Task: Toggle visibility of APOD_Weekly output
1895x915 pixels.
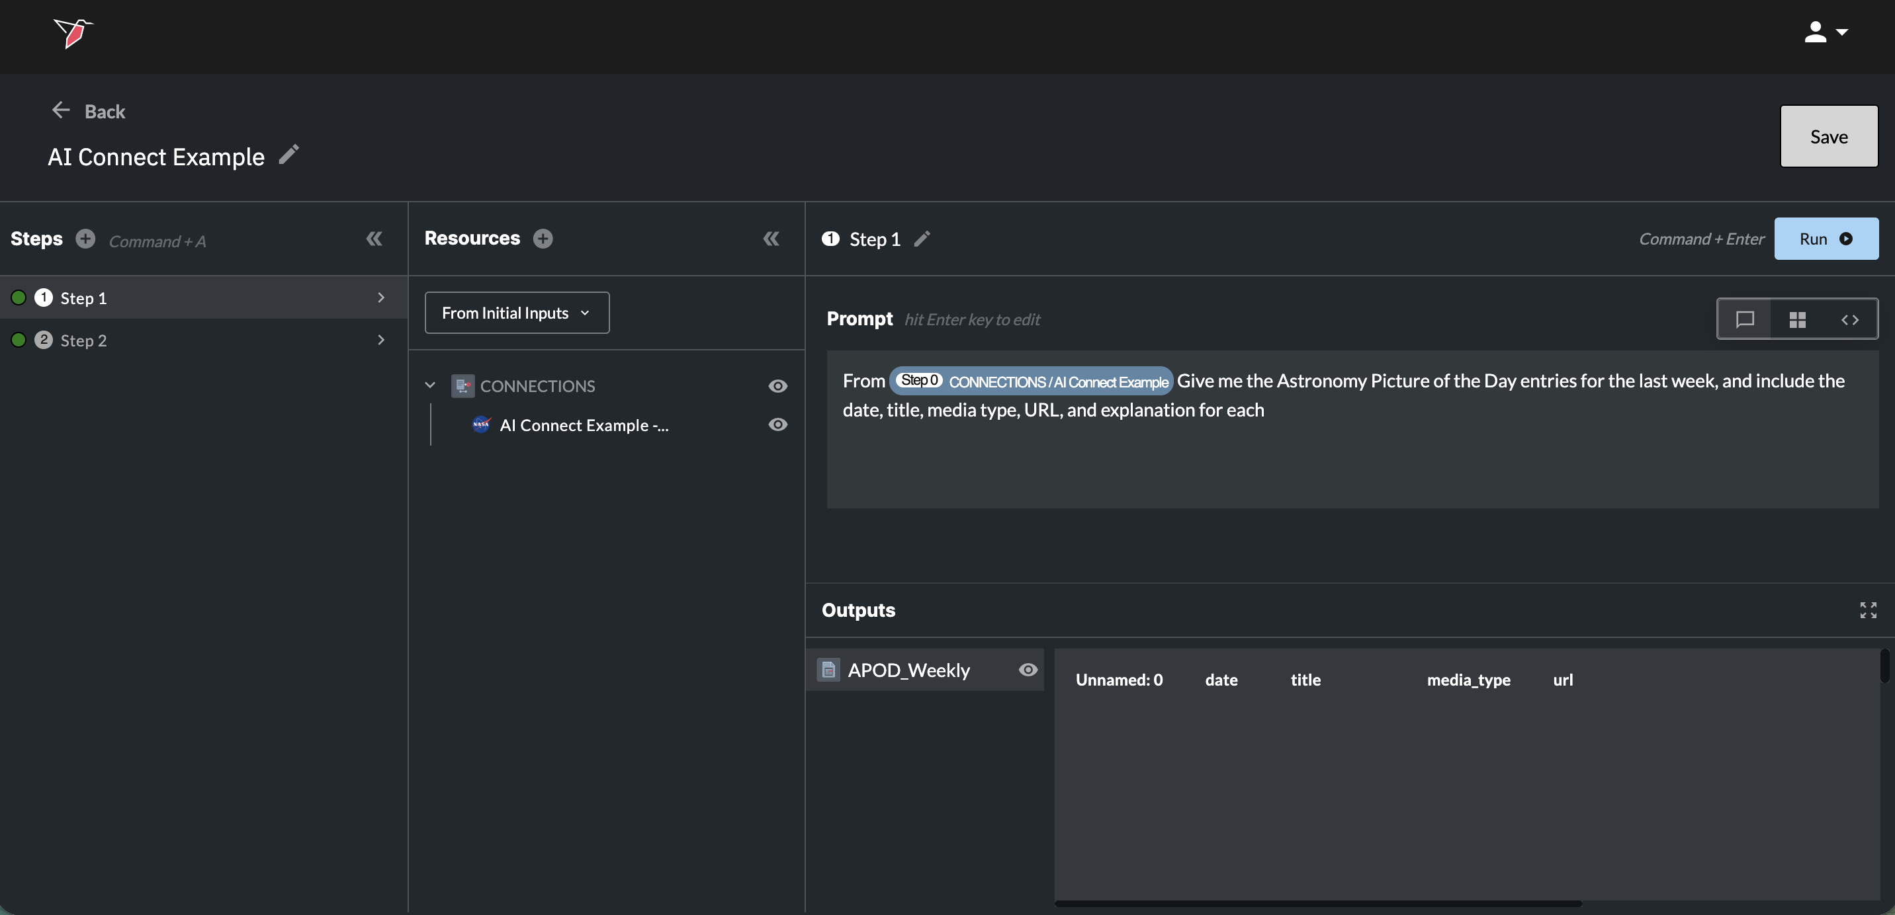Action: (x=1028, y=670)
